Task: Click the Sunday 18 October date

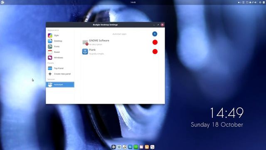Action: point(217,125)
